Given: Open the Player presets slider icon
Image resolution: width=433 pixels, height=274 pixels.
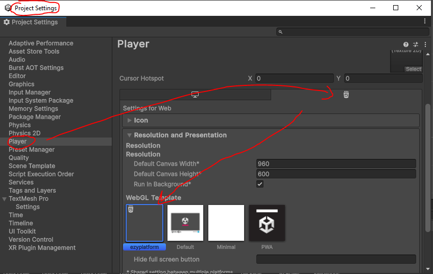Looking at the screenshot, I should [x=415, y=44].
